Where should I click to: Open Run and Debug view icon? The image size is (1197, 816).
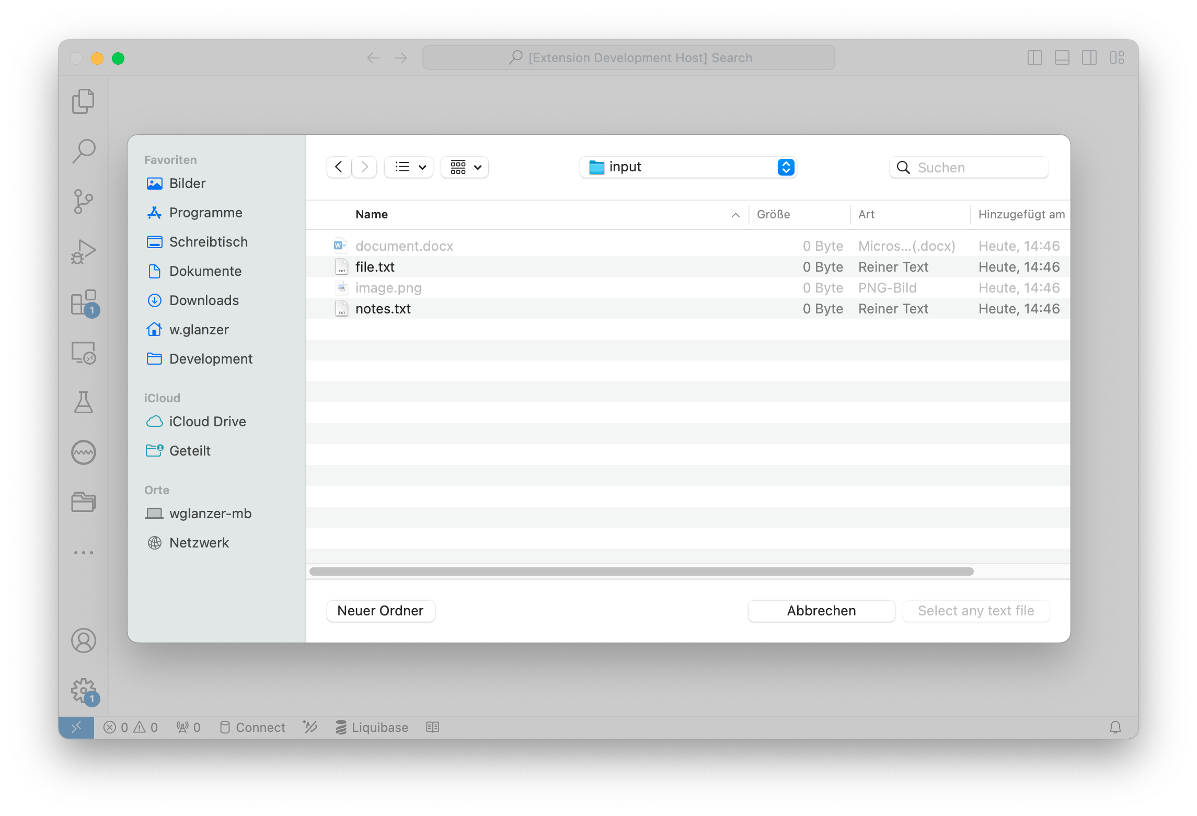[83, 252]
